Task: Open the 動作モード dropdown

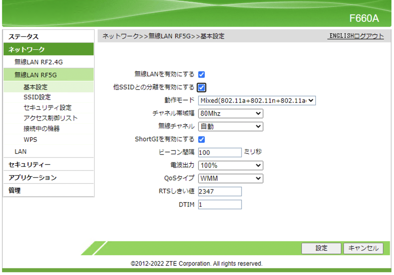Action: [257, 100]
